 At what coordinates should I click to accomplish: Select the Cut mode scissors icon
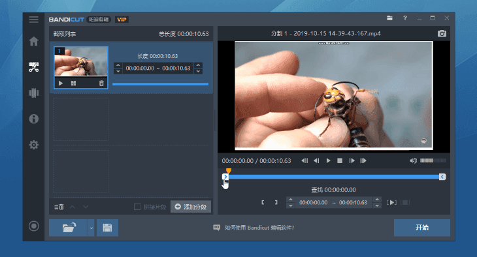[34, 67]
